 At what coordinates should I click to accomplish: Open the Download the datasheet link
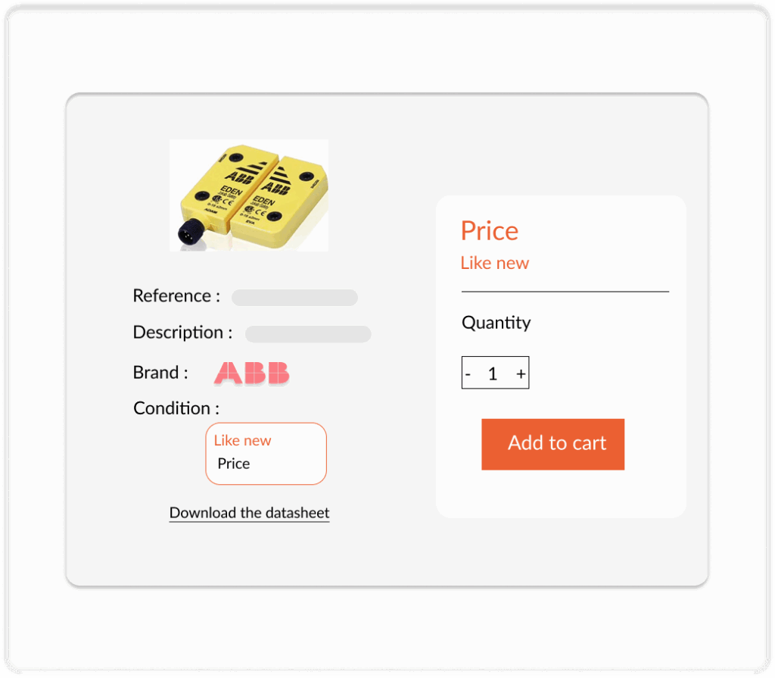(249, 513)
